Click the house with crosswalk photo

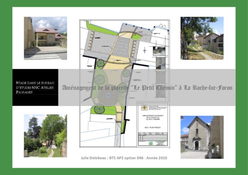tap(46, 38)
